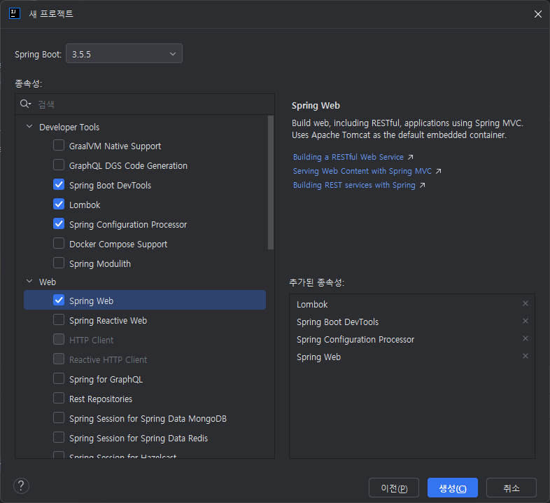The image size is (550, 503).
Task: Select Spring Boot DevTools in added dependencies list
Action: (x=338, y=322)
